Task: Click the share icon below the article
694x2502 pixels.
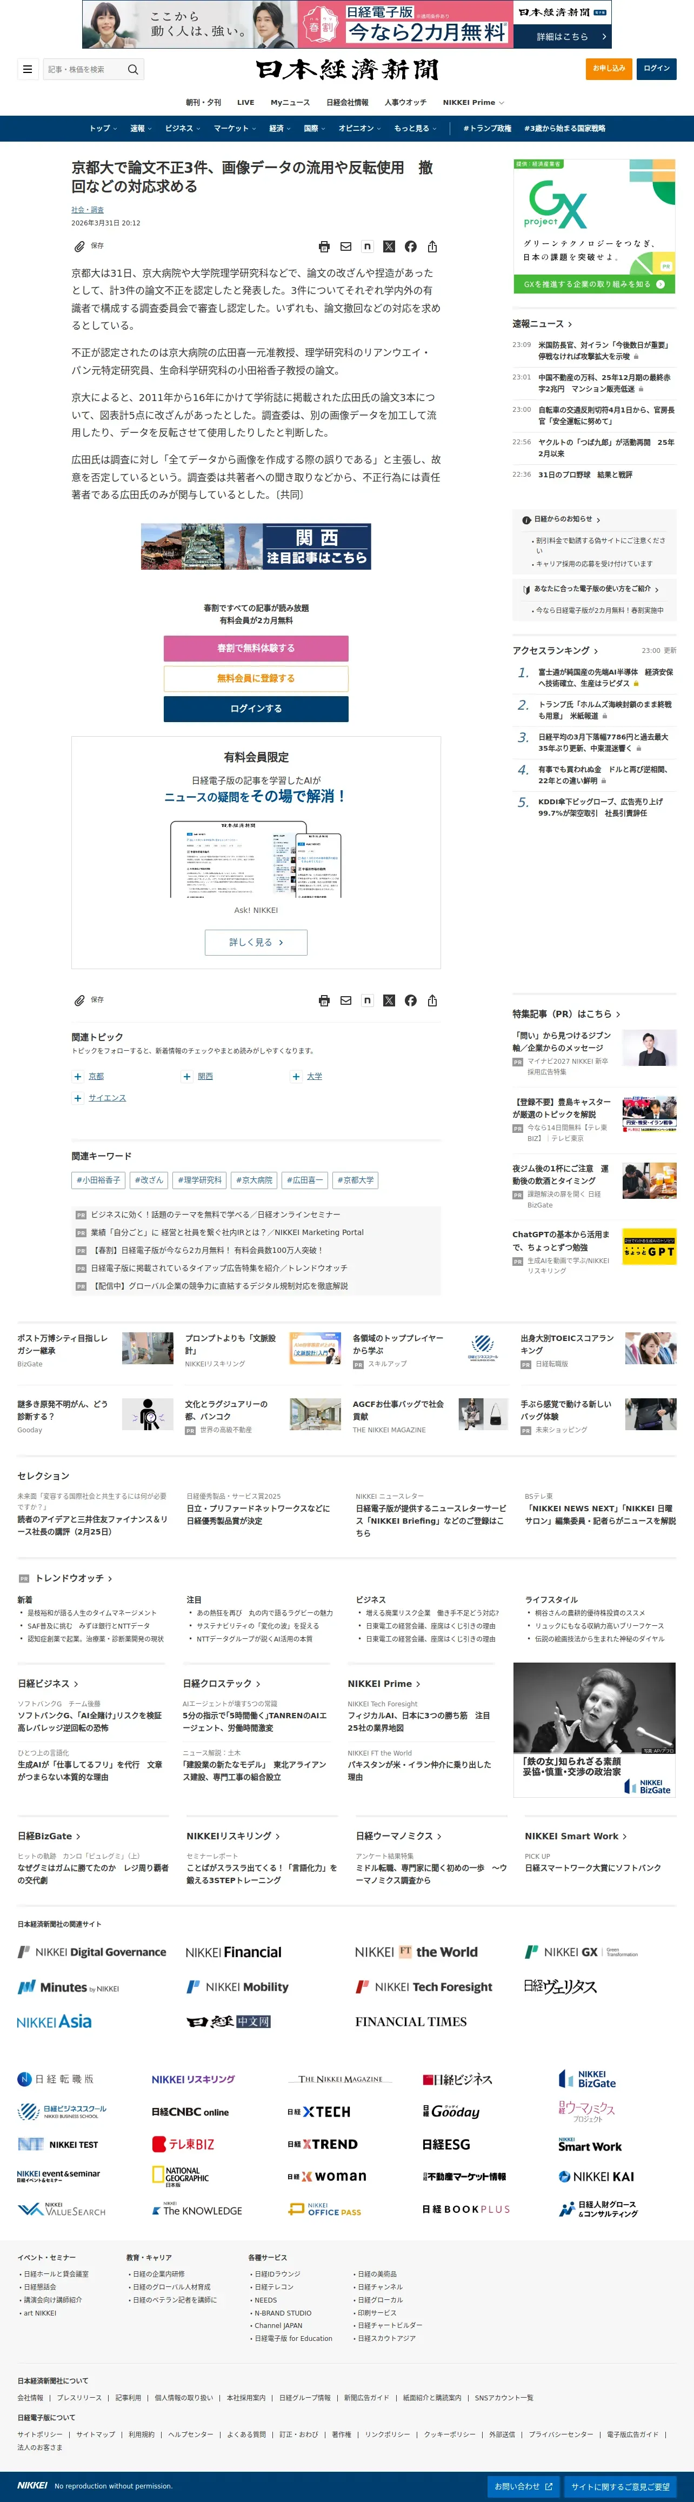Action: 432,1000
